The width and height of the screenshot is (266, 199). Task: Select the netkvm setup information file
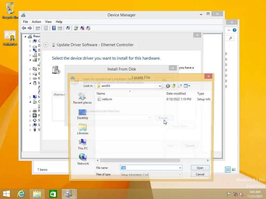click(x=105, y=99)
